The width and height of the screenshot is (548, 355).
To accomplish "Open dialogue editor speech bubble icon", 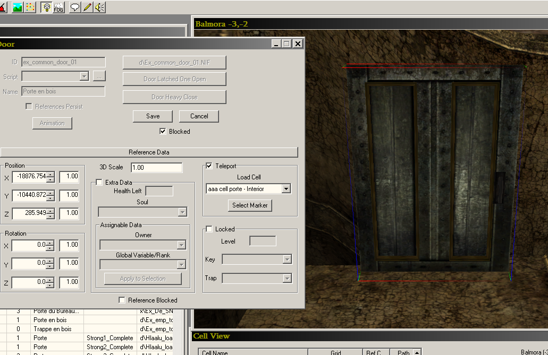I will pyautogui.click(x=75, y=7).
